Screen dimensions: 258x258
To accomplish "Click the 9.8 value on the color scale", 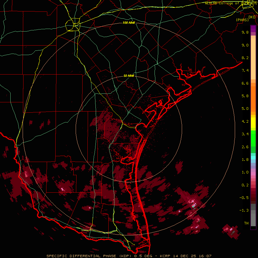I will [245, 32].
